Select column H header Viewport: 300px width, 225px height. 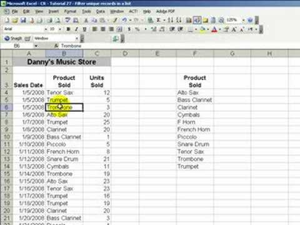pyautogui.click(x=269, y=54)
